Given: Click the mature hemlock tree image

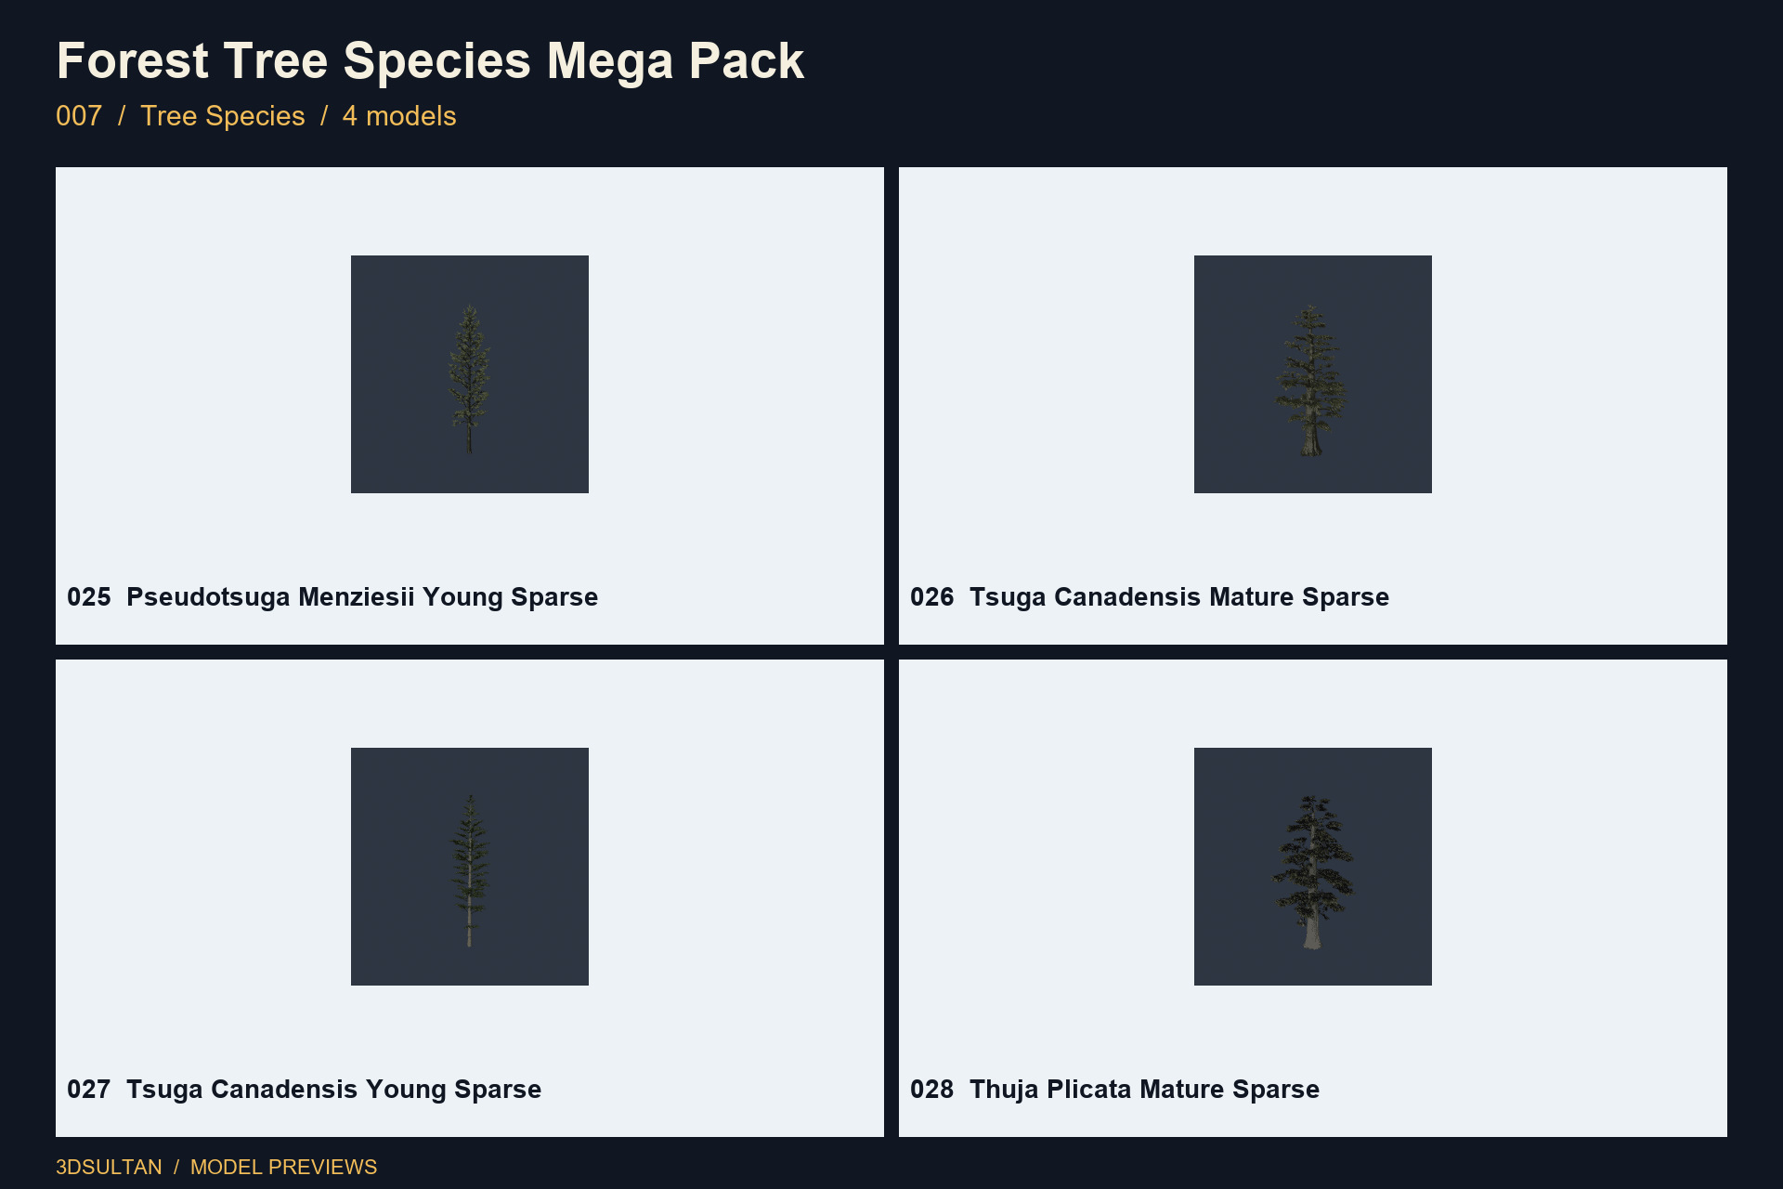Looking at the screenshot, I should point(1311,380).
